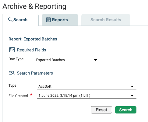Open the Doc Type dropdown arrow
Screen dimensions: 148x122
point(96,60)
